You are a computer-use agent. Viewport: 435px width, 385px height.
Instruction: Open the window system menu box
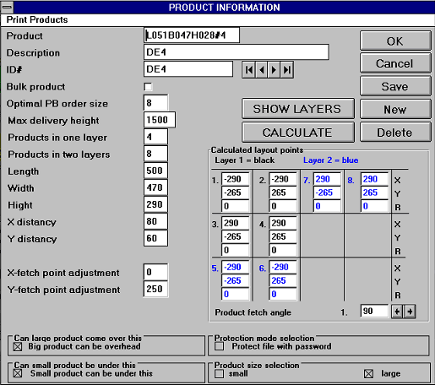point(7,7)
